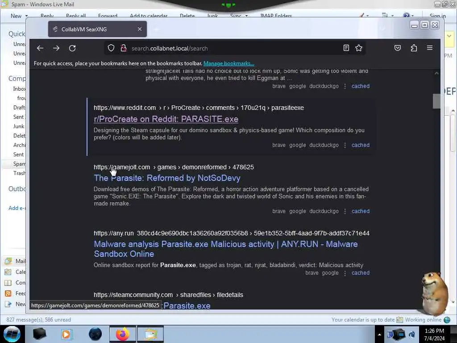Open the Calendar section icon in Live Mail
The image size is (457, 343).
8,272
